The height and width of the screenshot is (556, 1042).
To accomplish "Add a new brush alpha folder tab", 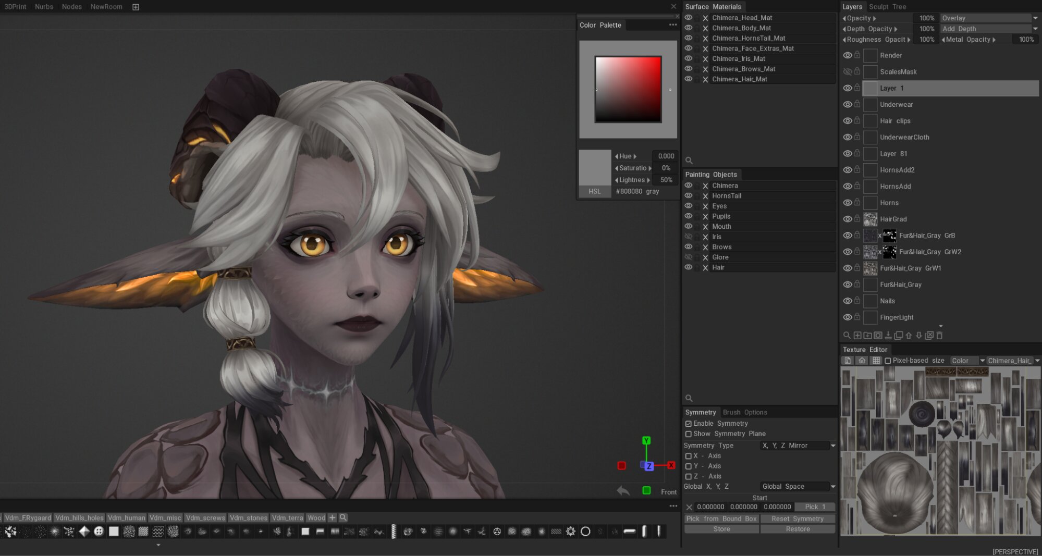I will 332,517.
